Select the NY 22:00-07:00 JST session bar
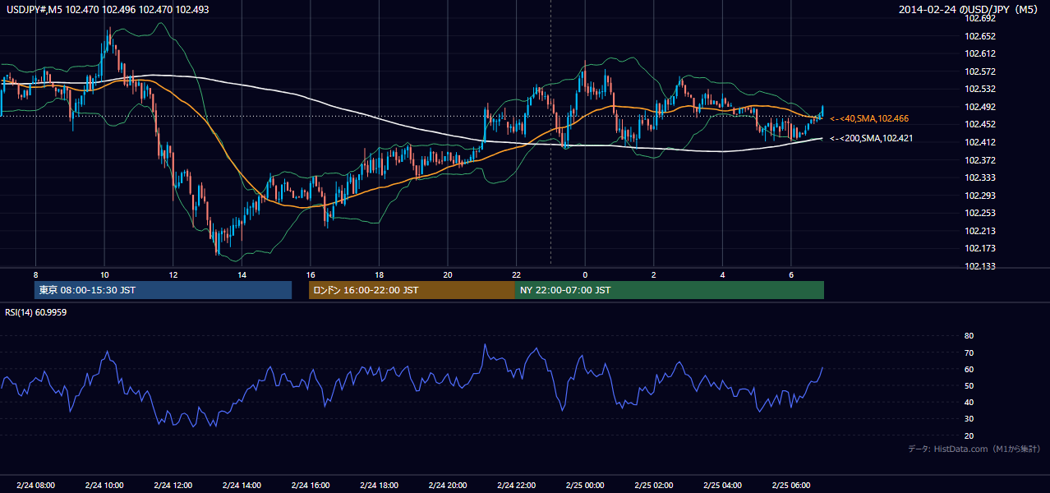 click(x=670, y=290)
